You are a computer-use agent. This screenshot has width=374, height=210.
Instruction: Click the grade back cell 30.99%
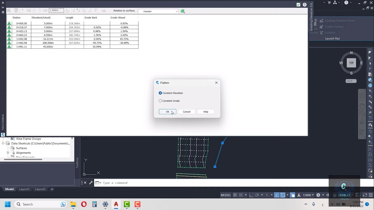pos(97,47)
